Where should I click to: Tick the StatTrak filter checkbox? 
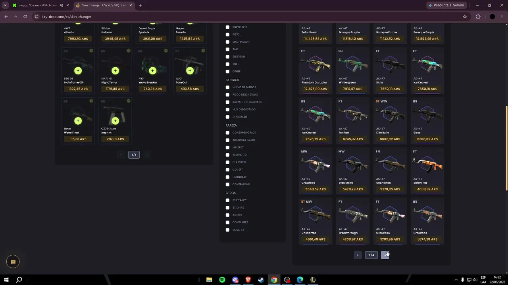227,200
